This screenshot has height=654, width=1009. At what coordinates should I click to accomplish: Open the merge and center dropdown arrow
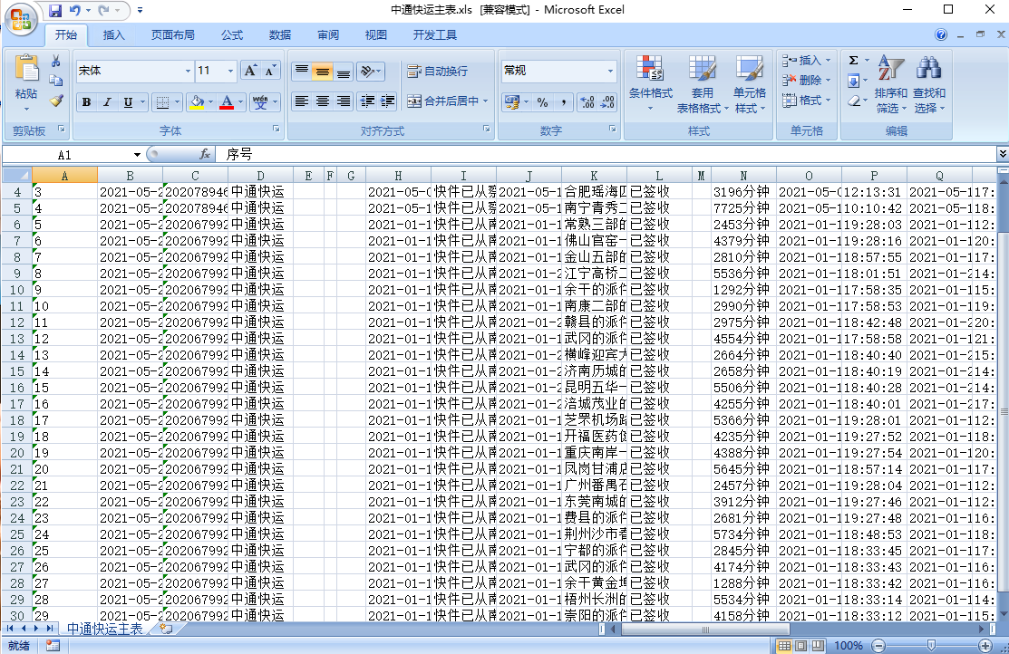486,101
